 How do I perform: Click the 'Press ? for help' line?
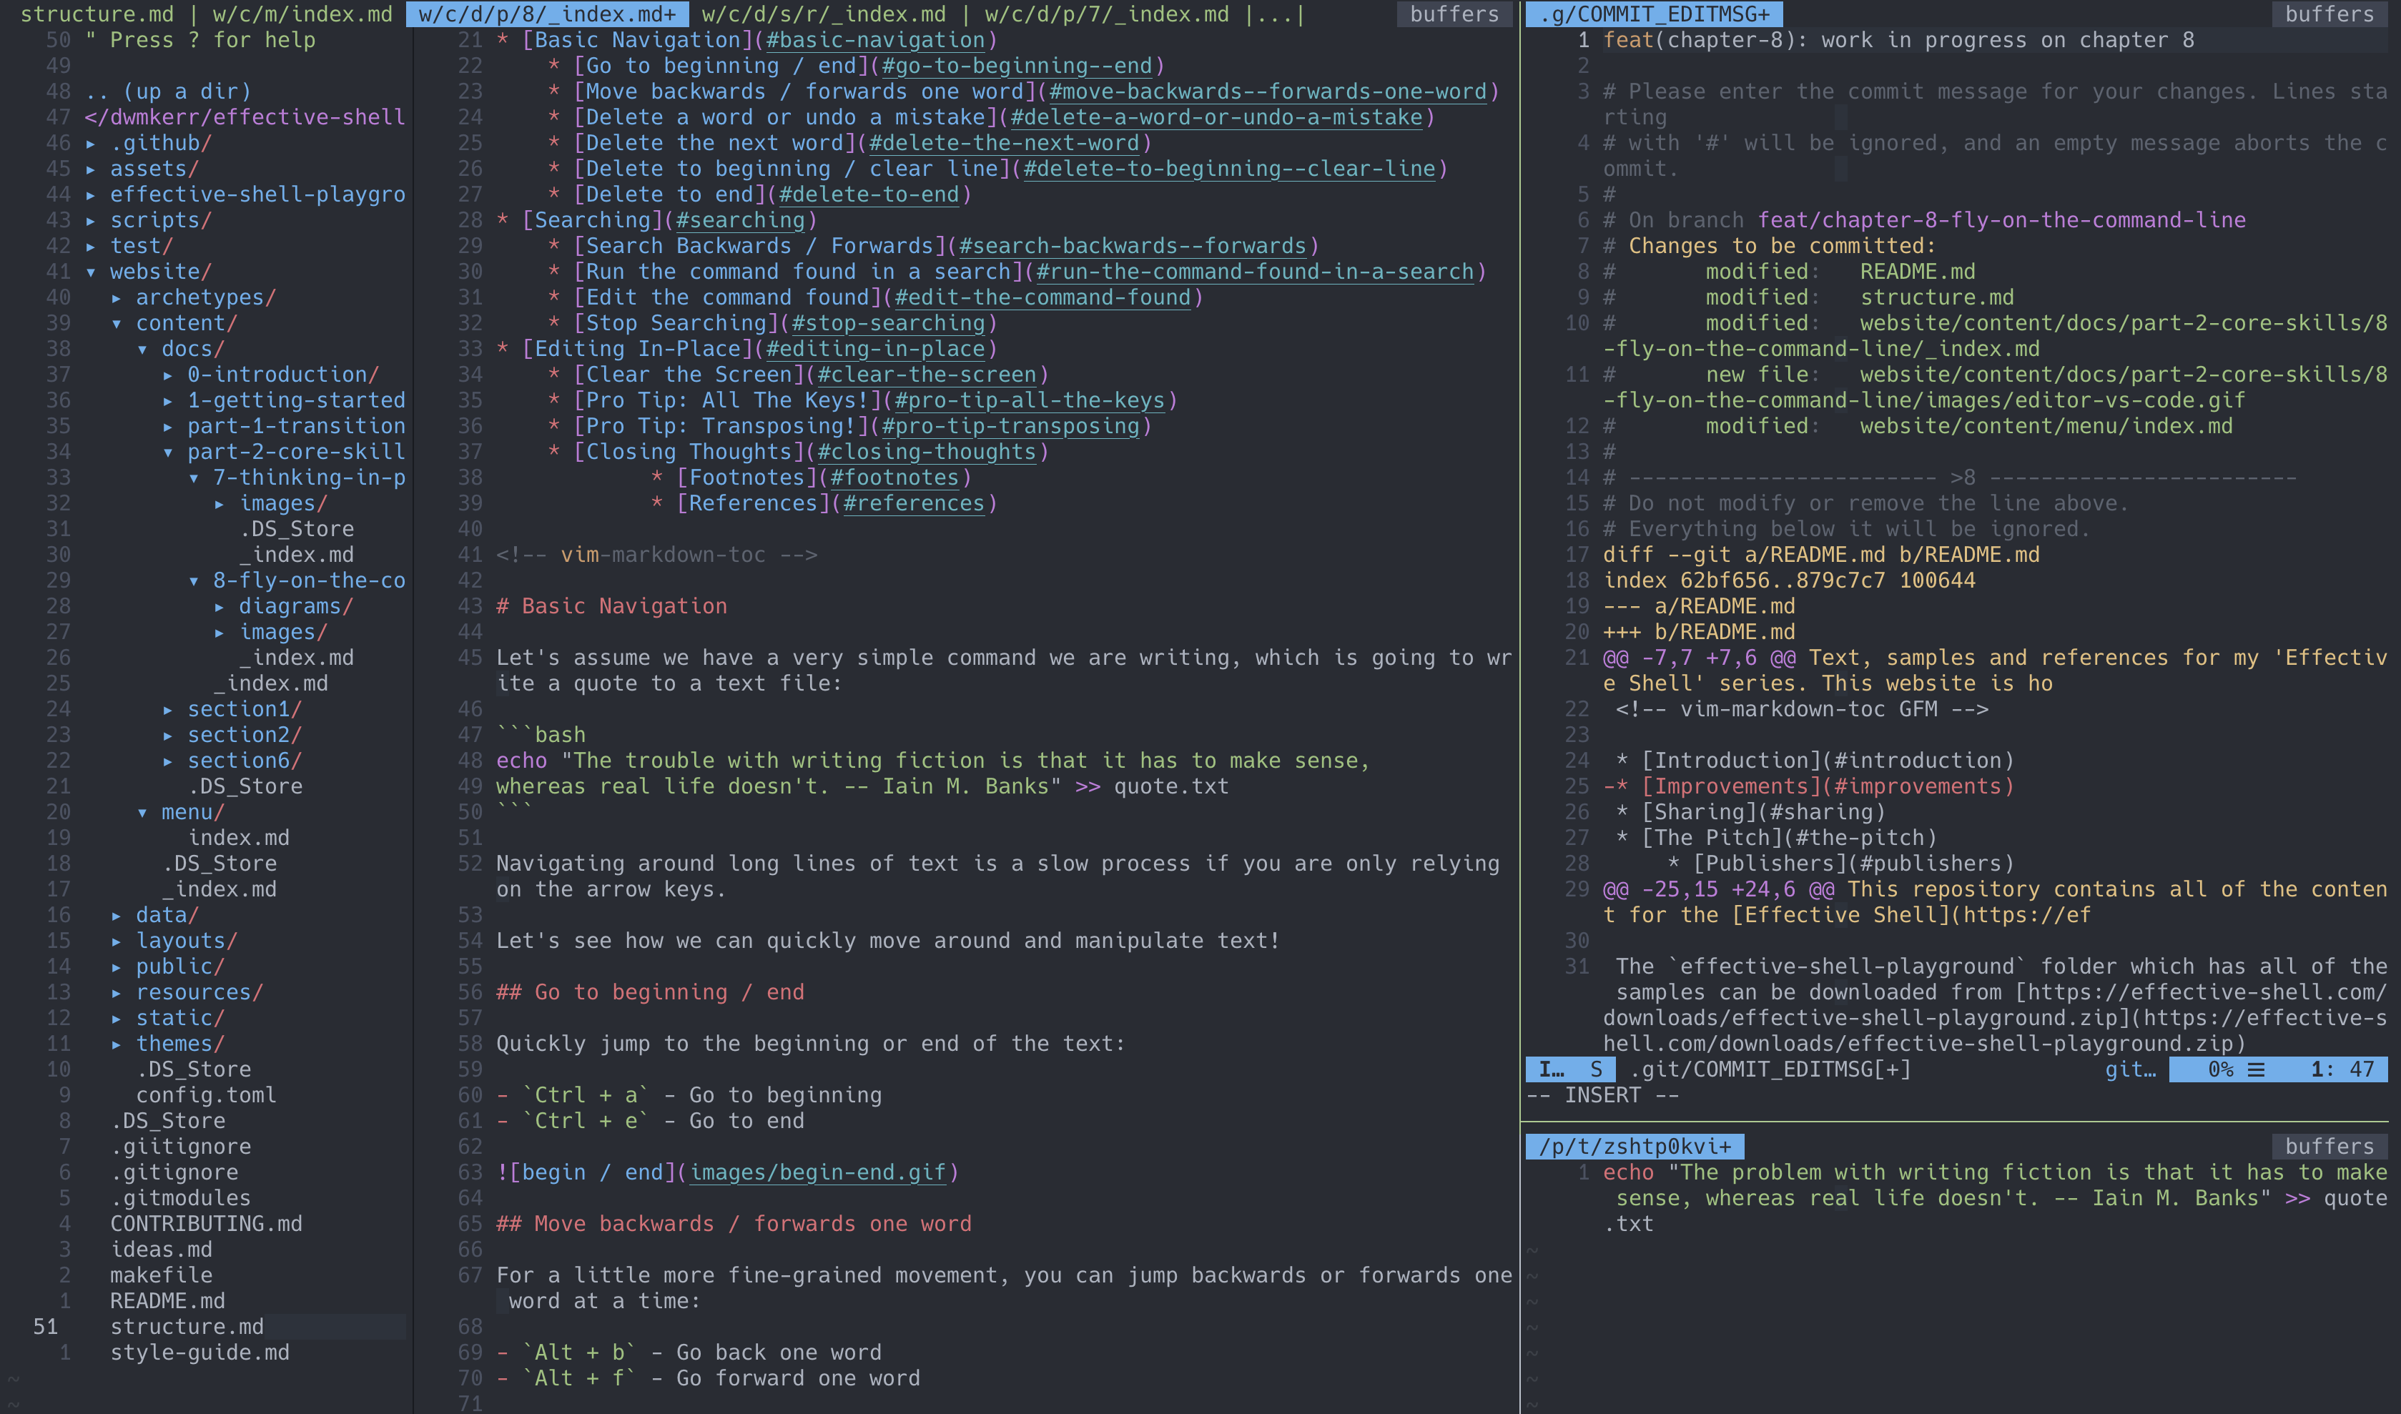(200, 40)
